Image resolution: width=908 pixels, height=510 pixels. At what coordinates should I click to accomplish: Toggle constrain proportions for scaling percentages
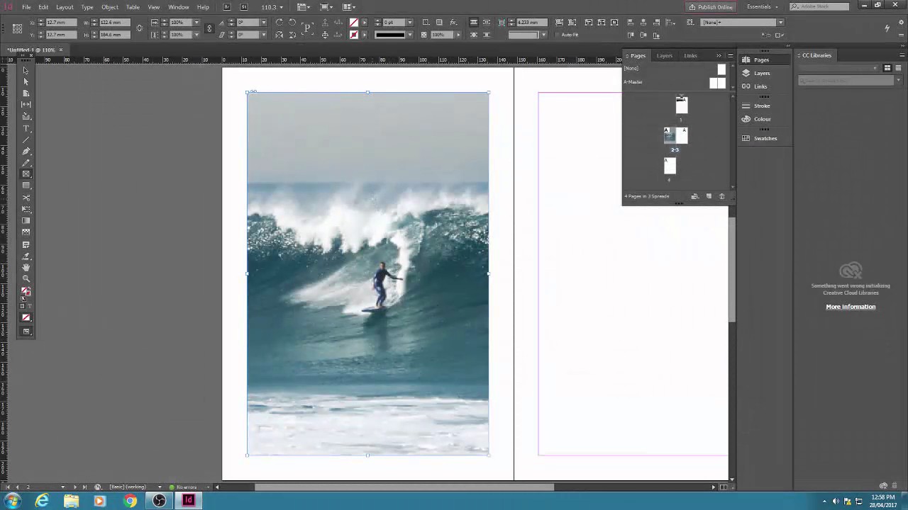209,28
